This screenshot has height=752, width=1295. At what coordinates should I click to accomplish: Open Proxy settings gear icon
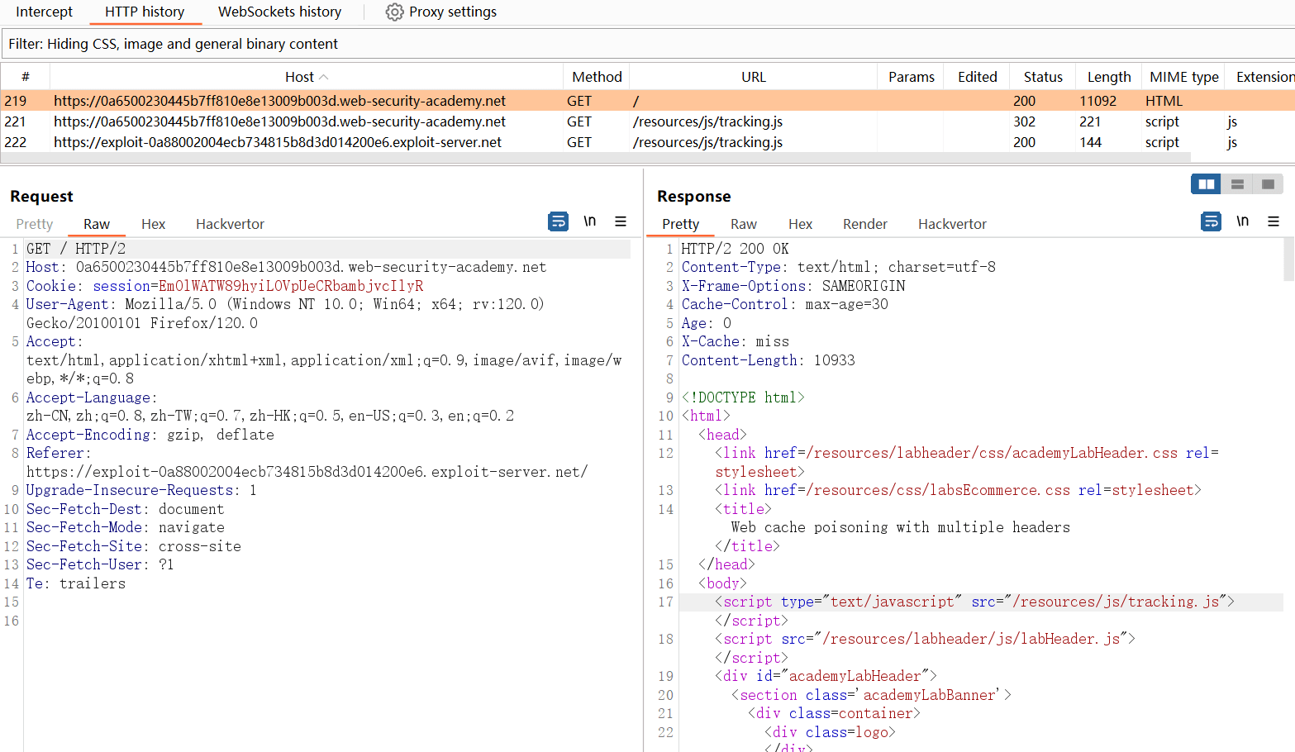[x=395, y=12]
